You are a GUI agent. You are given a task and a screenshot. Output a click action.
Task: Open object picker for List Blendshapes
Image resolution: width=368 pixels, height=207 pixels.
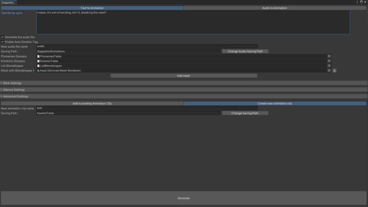click(329, 66)
